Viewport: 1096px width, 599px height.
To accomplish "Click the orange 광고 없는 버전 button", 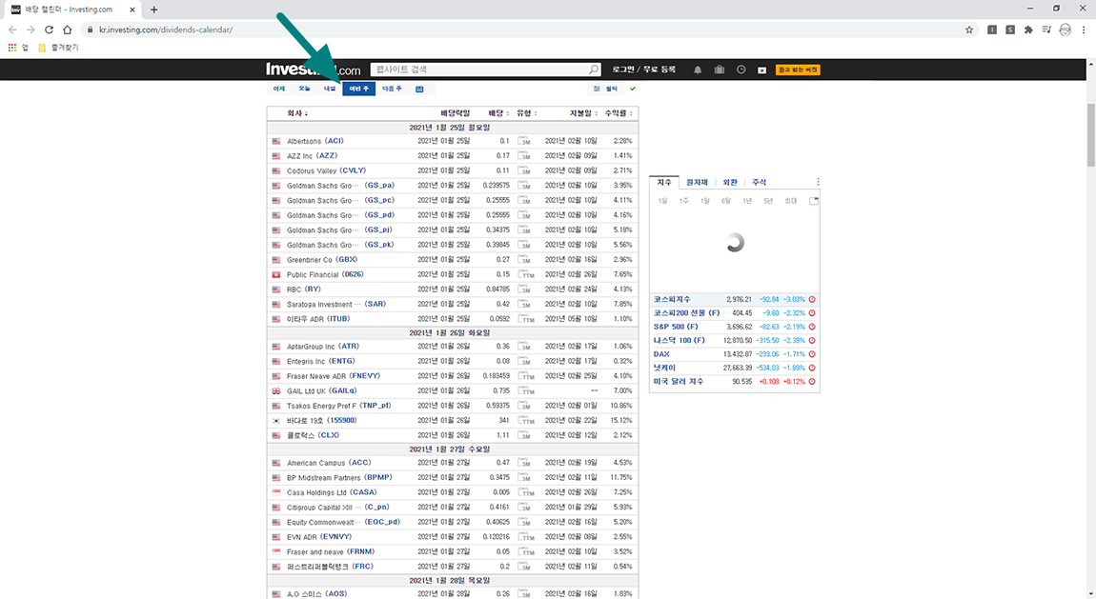I will click(799, 70).
